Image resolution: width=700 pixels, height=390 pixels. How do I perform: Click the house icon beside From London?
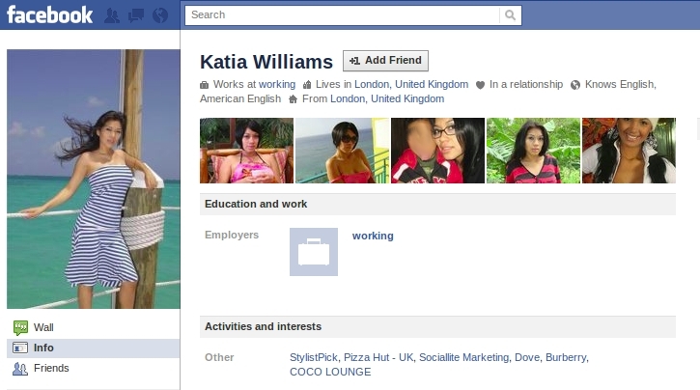[x=293, y=99]
